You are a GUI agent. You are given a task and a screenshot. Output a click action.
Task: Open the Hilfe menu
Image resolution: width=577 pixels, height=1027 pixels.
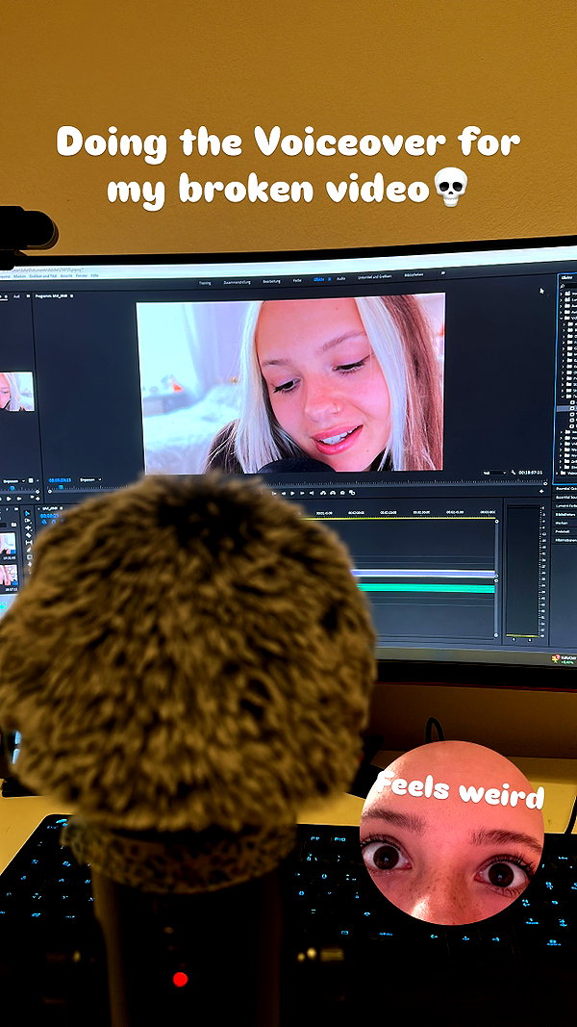click(x=95, y=276)
